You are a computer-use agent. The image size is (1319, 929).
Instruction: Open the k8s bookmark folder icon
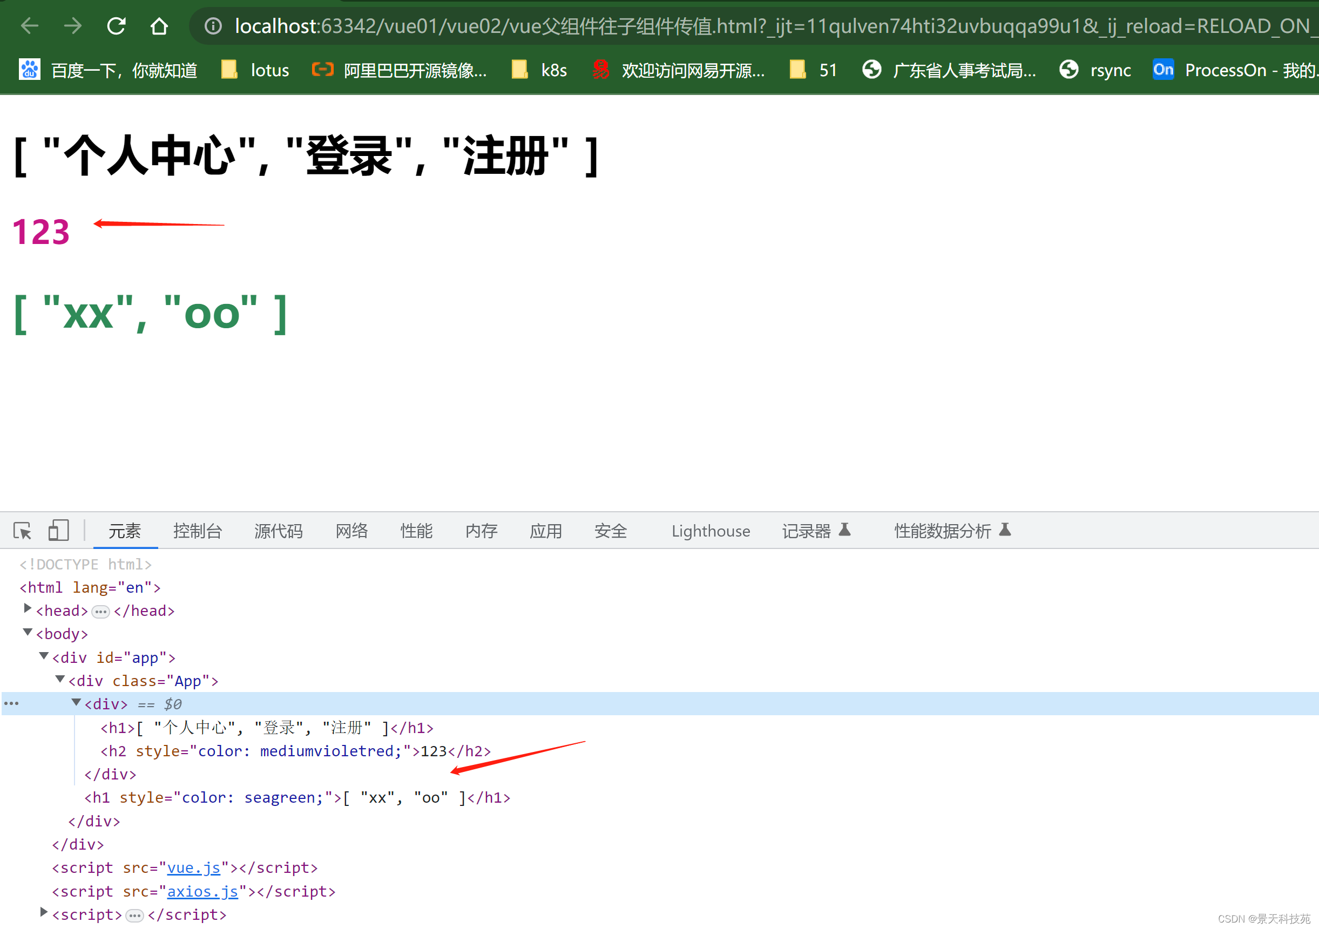pos(520,70)
